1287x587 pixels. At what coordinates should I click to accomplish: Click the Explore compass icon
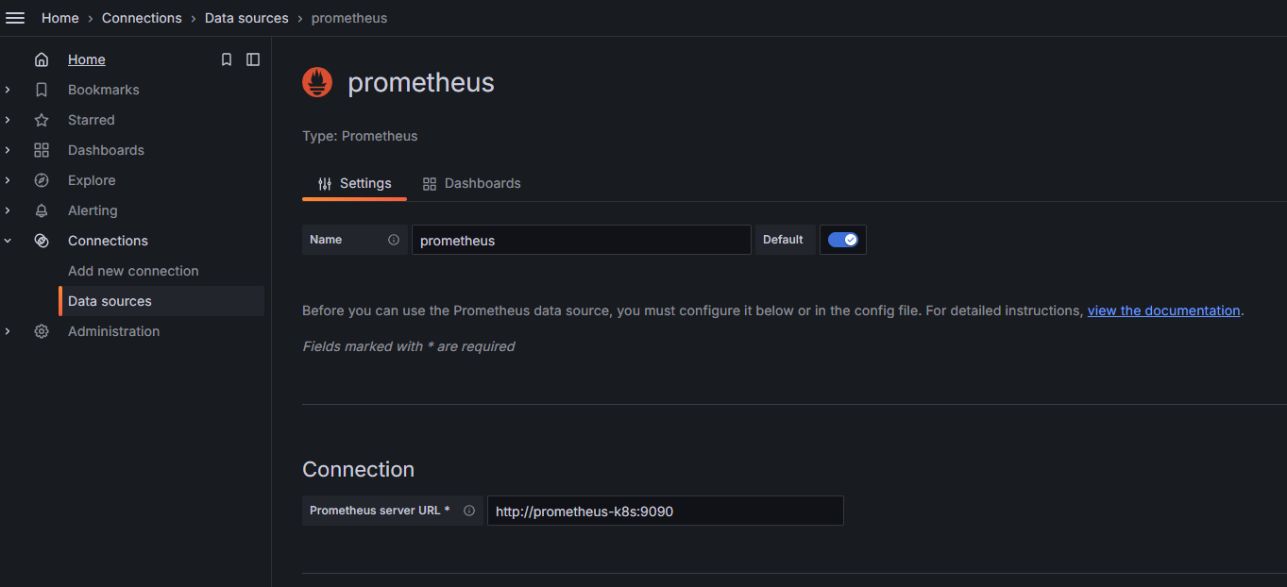pos(42,180)
